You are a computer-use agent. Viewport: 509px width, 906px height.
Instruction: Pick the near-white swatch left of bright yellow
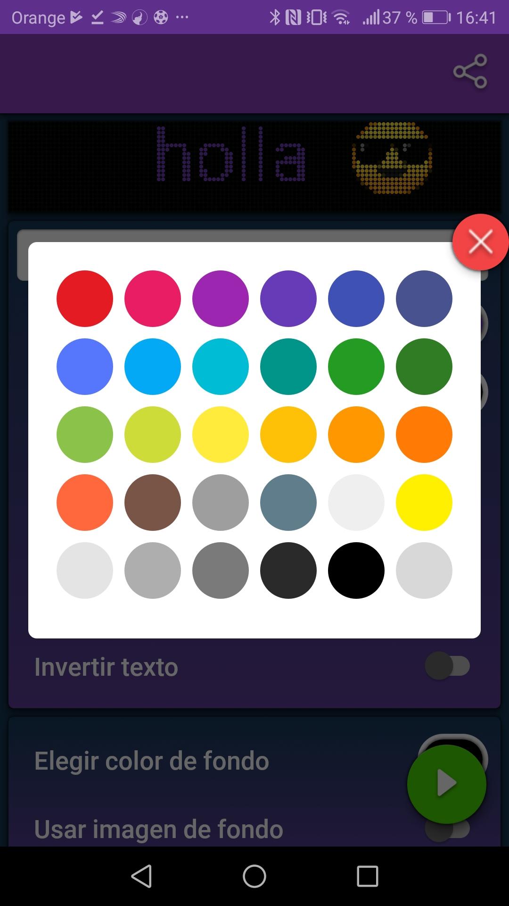pyautogui.click(x=356, y=503)
